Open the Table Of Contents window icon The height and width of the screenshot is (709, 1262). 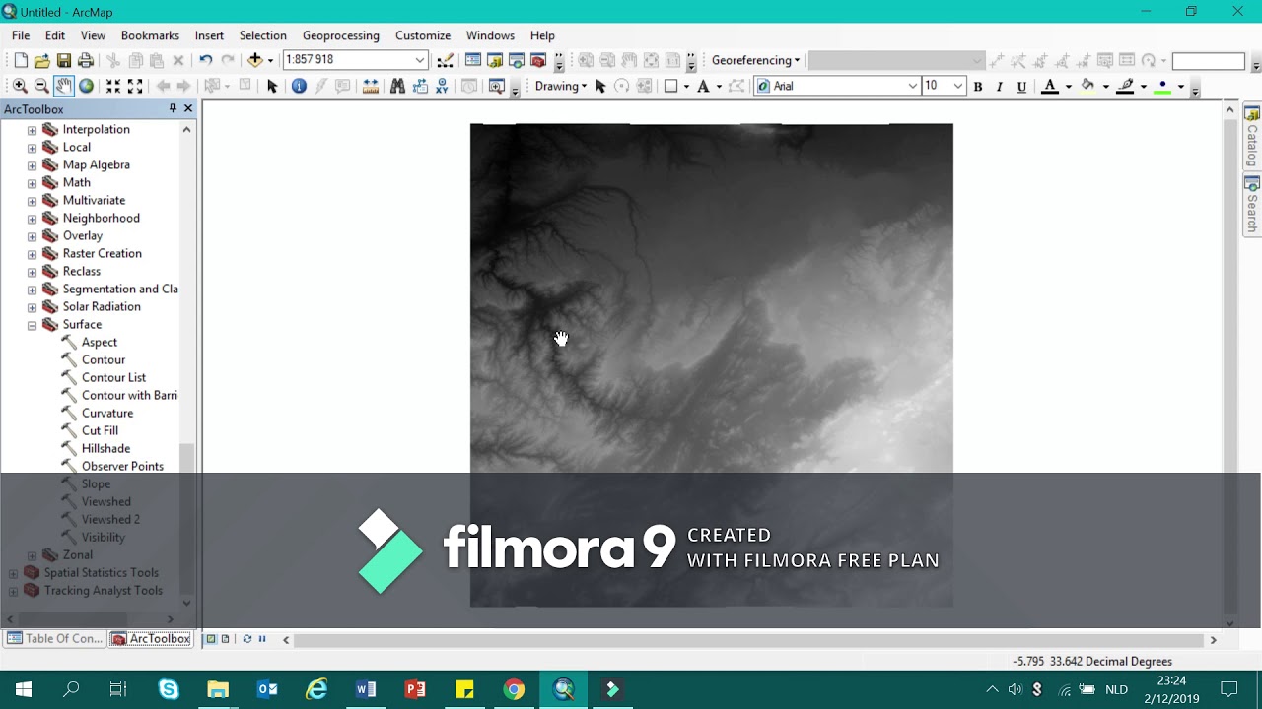click(473, 60)
